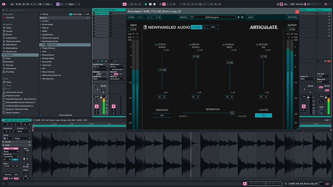Open the MIDI From All Ins dropdown
The height and width of the screenshot is (187, 333).
(x=118, y=67)
